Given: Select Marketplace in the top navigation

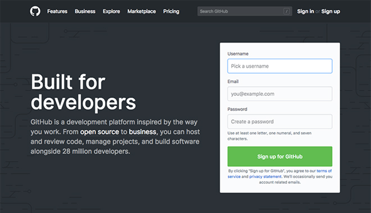Looking at the screenshot, I should pyautogui.click(x=141, y=11).
